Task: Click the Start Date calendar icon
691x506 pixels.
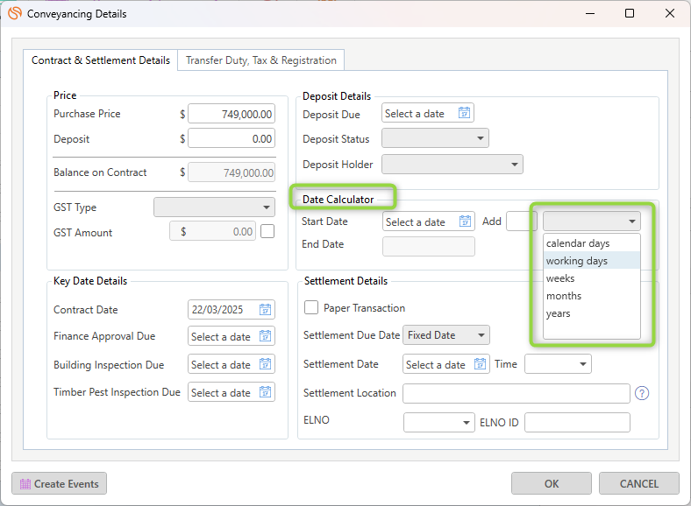Action: tap(465, 221)
